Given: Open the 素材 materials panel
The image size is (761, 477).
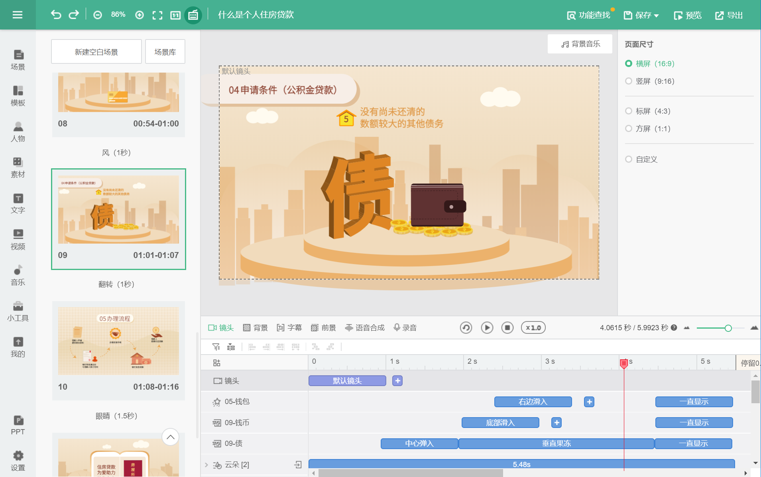Looking at the screenshot, I should 18,168.
